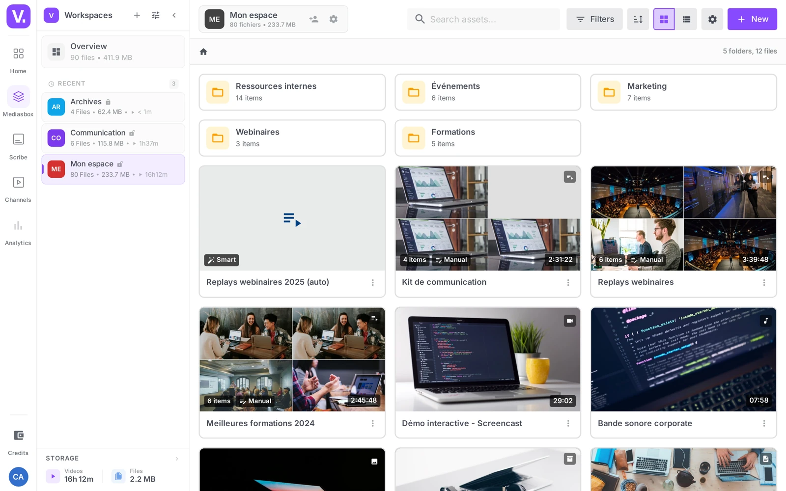786x491 pixels.
Task: Open options for Meilleures formations 2024
Action: coord(373,423)
